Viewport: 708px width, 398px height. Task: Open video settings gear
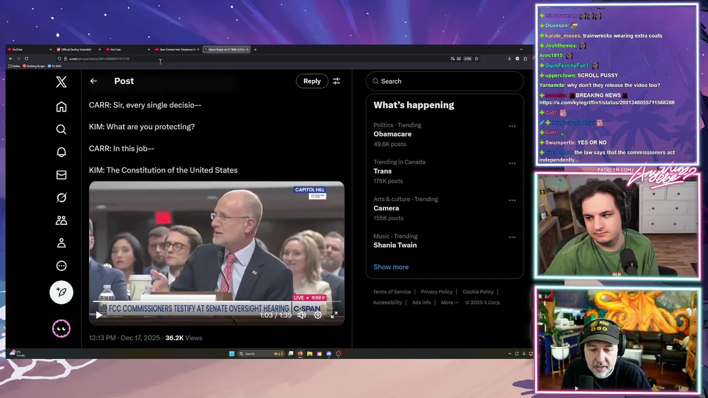pos(318,315)
